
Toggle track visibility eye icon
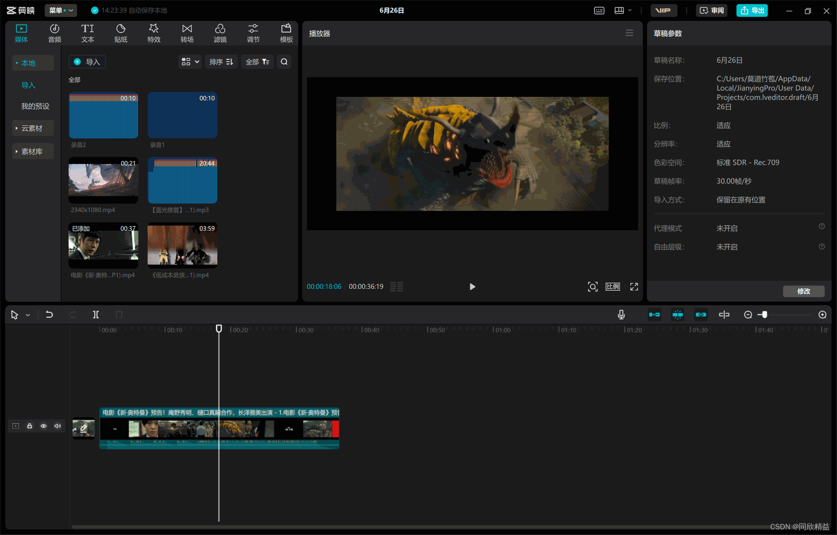(44, 426)
